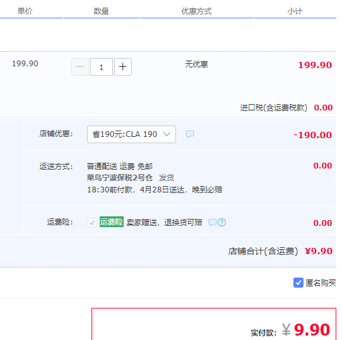Click the 实付款 total amount 9.90
342x340 pixels.
312,329
